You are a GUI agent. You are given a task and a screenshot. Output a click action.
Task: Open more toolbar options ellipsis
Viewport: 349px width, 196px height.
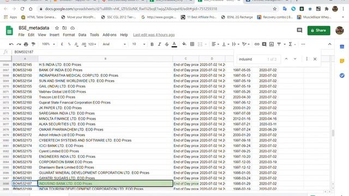click(303, 44)
